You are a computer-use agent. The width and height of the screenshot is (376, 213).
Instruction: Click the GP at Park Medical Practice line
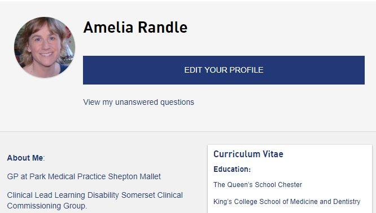click(84, 176)
